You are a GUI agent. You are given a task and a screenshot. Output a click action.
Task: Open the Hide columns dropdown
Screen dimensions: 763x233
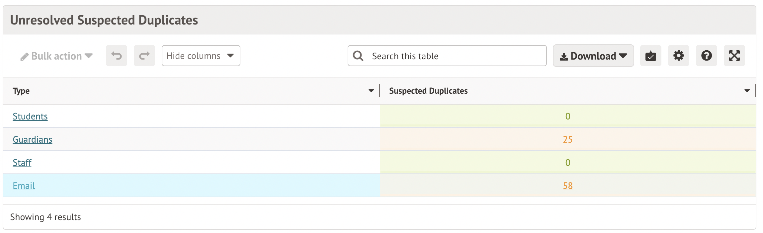click(x=201, y=56)
